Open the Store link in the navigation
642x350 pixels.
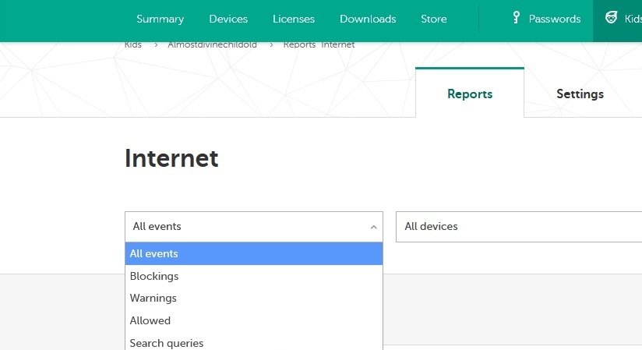434,19
